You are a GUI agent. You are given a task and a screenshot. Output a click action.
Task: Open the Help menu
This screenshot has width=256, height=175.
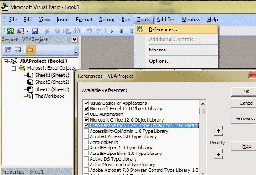coord(213,20)
